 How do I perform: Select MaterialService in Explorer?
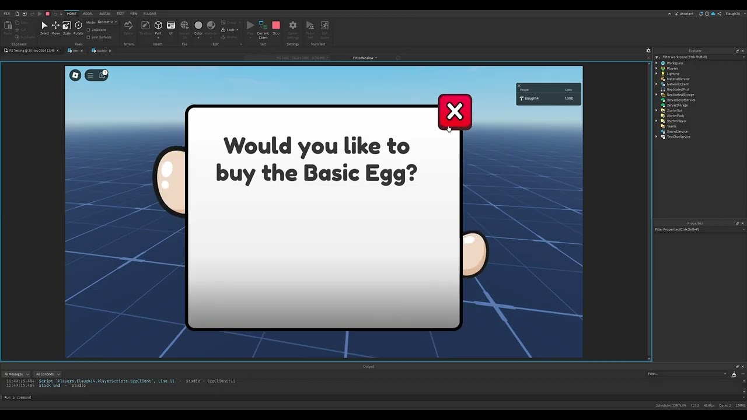tap(678, 79)
